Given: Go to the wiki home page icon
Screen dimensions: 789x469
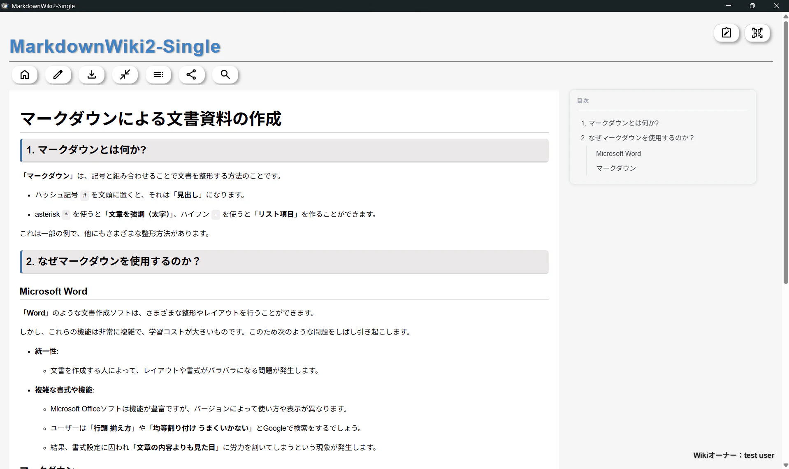Looking at the screenshot, I should point(25,74).
